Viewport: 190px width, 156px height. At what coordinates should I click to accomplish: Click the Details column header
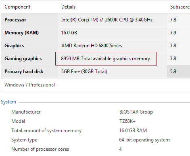pos(68,7)
